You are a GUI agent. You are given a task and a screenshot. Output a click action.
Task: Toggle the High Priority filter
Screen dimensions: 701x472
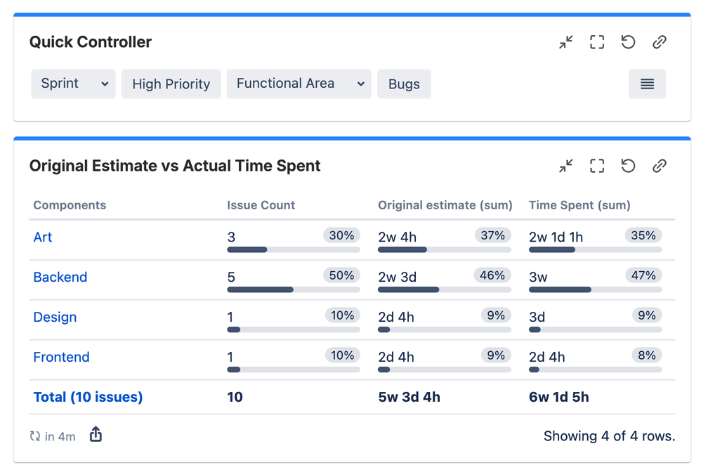tap(171, 84)
